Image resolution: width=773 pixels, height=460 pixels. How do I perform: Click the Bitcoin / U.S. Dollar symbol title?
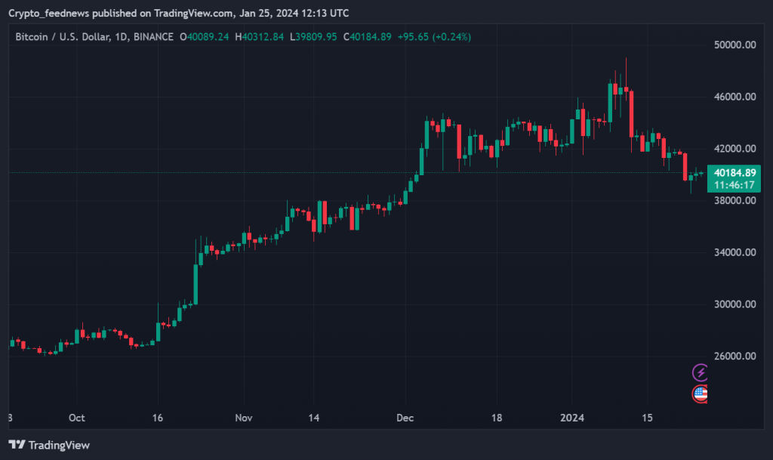63,36
